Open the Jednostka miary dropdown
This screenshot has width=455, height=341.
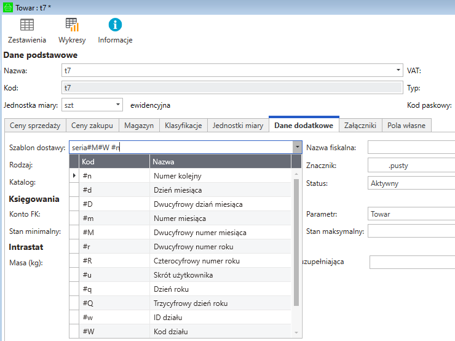(117, 105)
